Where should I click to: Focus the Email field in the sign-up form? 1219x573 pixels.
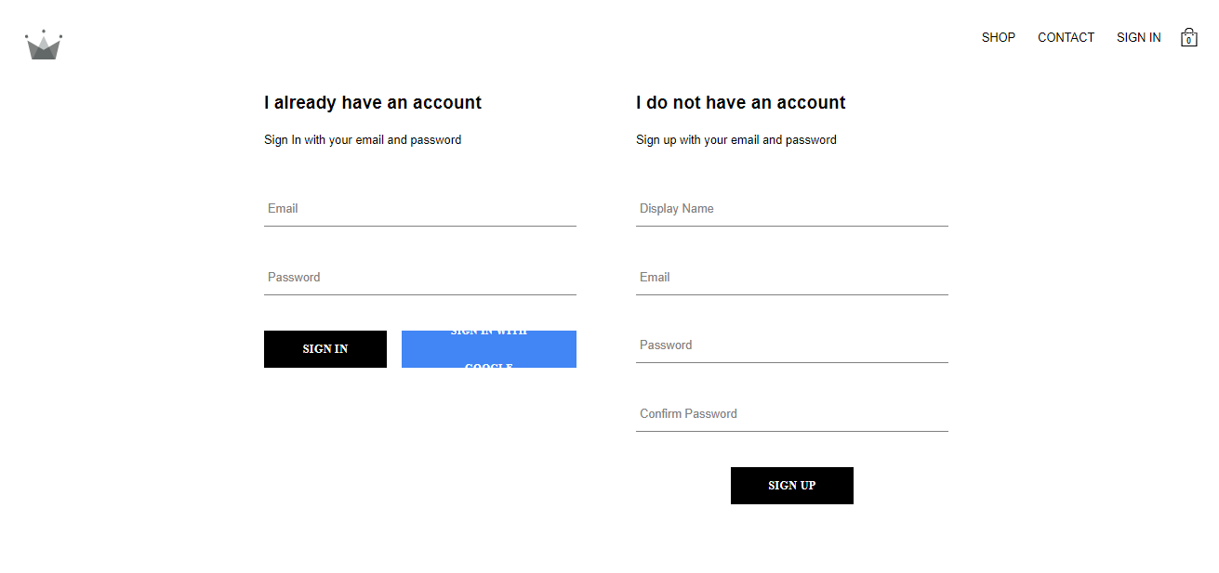tap(792, 278)
